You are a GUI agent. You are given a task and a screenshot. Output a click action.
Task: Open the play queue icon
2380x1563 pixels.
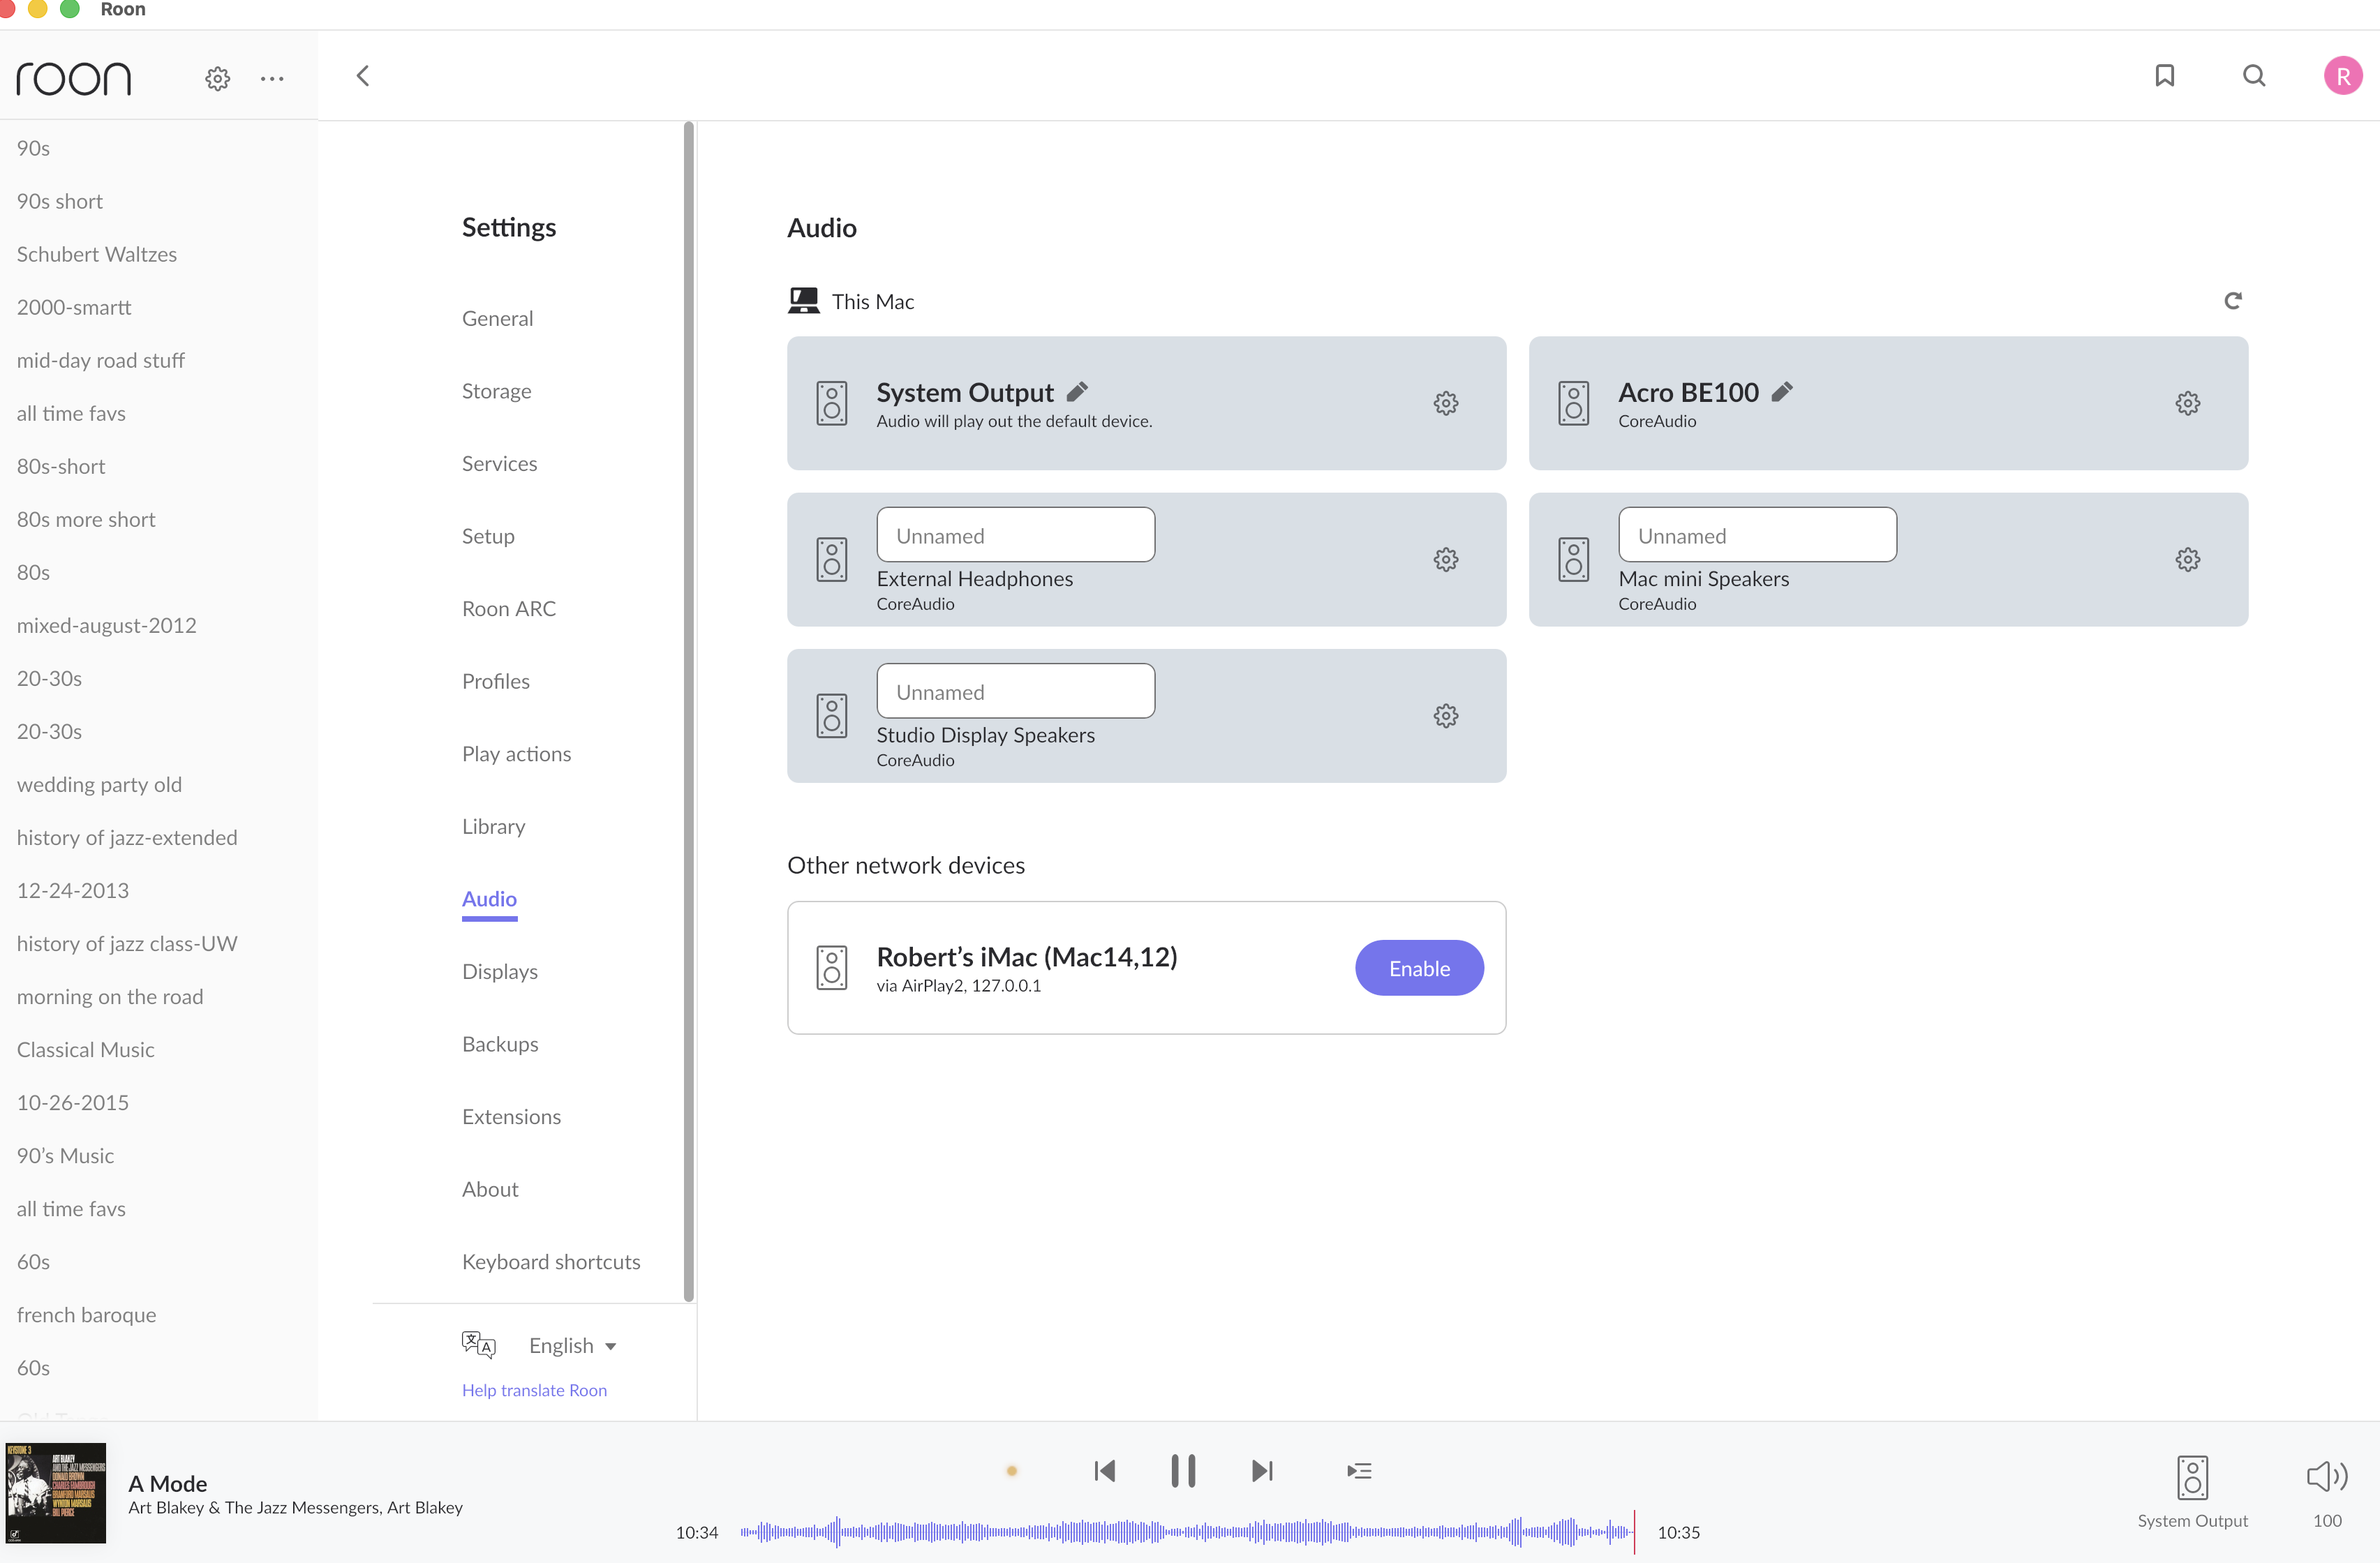1359,1470
